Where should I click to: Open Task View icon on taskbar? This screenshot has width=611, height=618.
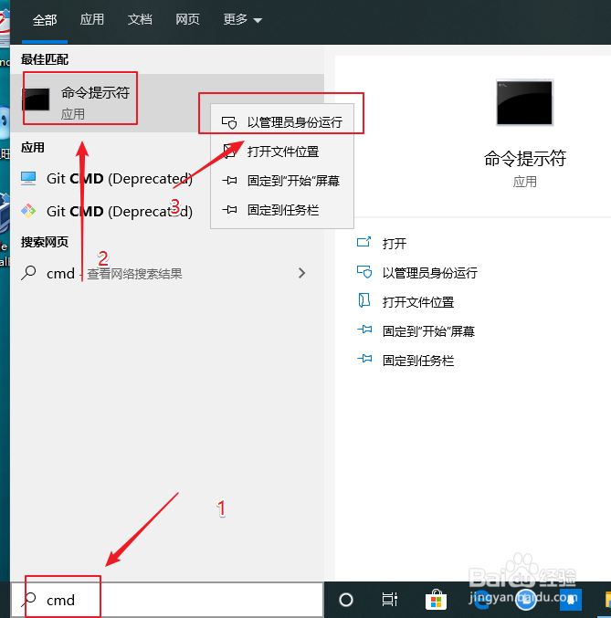[x=390, y=600]
